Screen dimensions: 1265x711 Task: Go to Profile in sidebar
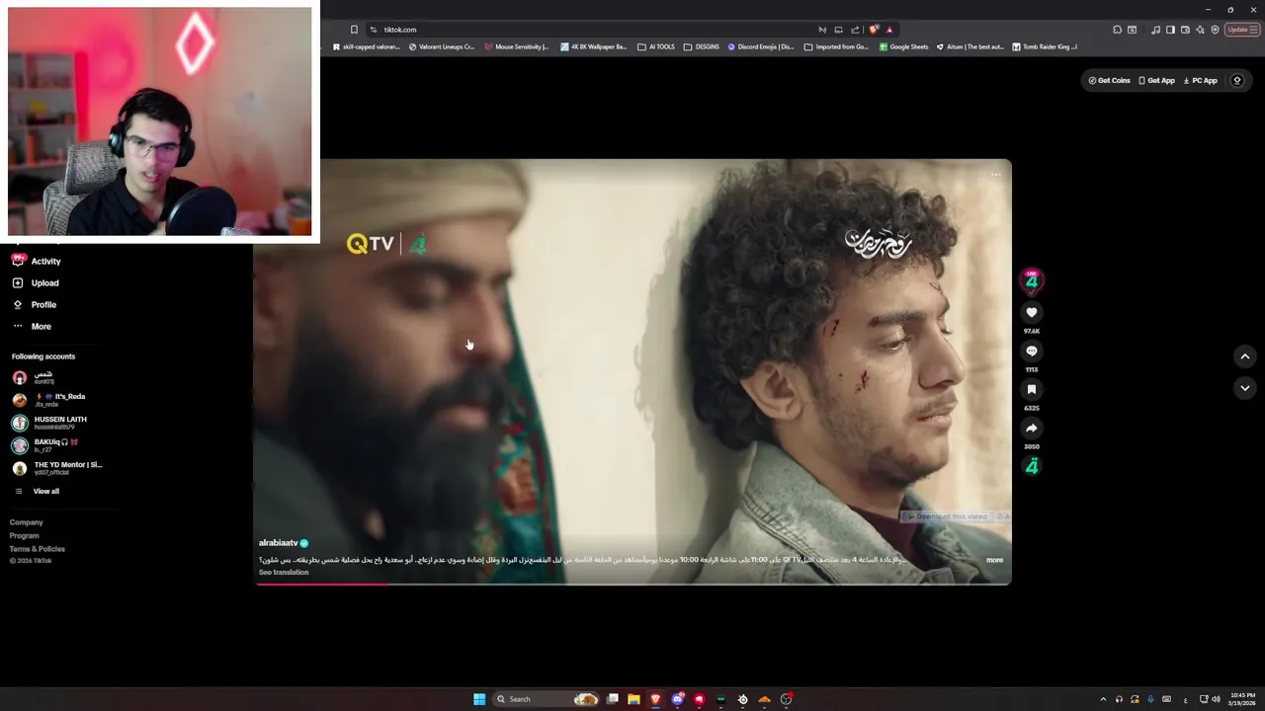pos(35,304)
